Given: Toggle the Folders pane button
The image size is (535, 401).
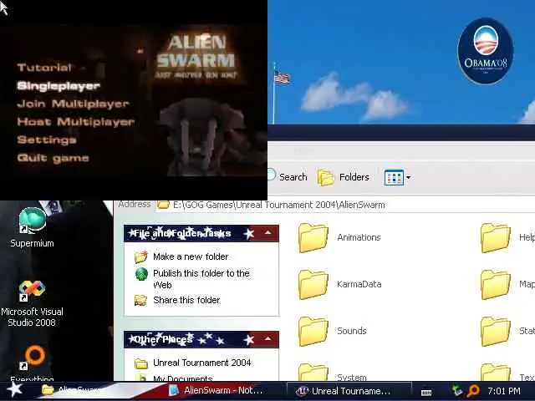Looking at the screenshot, I should click(344, 177).
